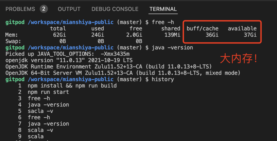Click history entry npm install && npm run build

click(72, 86)
